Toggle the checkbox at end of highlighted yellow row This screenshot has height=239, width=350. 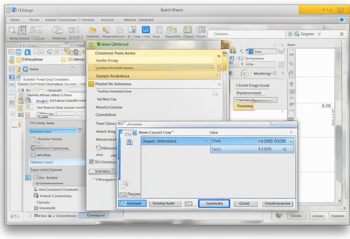tap(219, 68)
